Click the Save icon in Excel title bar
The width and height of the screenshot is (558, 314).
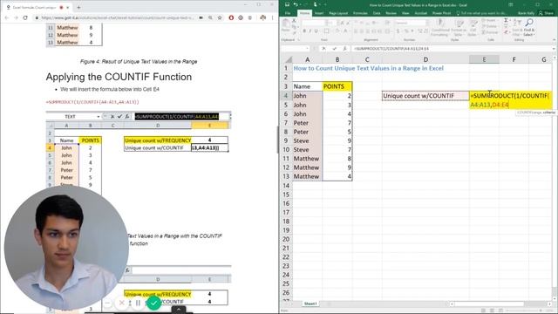(x=287, y=4)
